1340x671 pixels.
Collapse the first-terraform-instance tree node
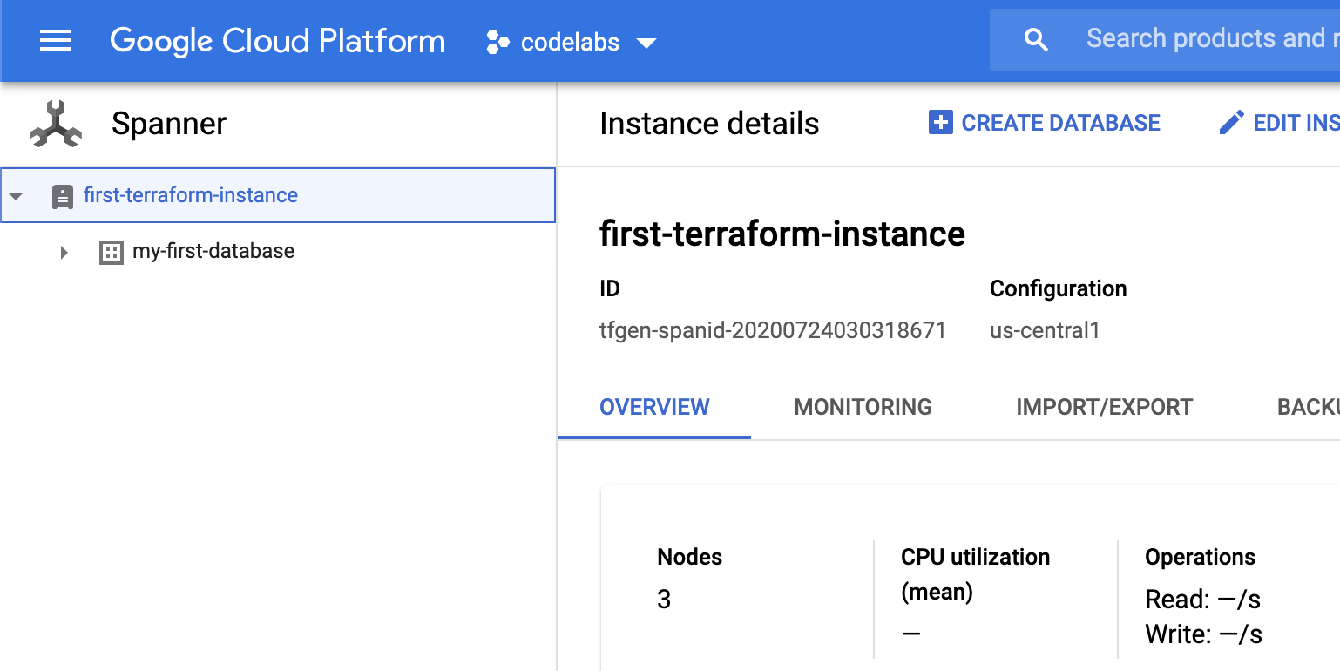coord(16,196)
